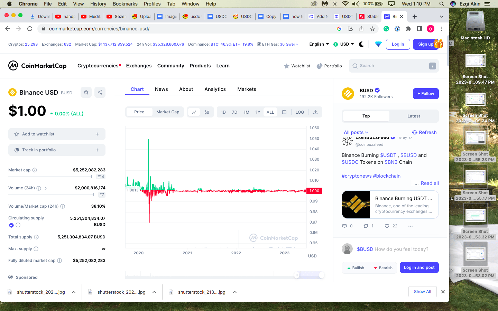
Task: Click the repost icon on the post
Action: pos(366,226)
